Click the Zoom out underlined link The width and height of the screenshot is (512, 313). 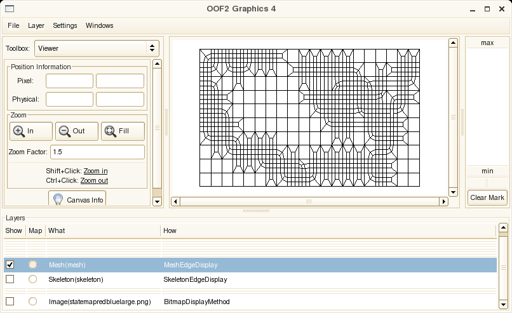click(94, 180)
